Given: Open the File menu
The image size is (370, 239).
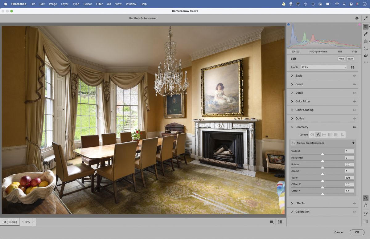Looking at the screenshot, I should click(x=33, y=4).
